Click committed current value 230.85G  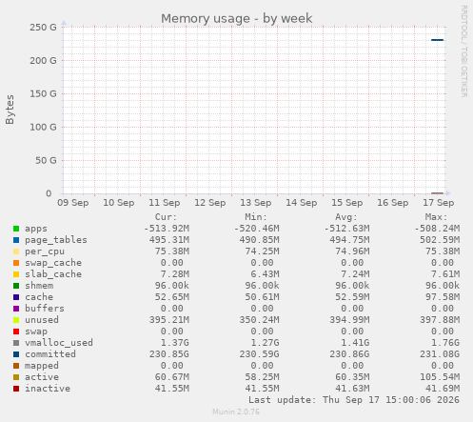(169, 354)
